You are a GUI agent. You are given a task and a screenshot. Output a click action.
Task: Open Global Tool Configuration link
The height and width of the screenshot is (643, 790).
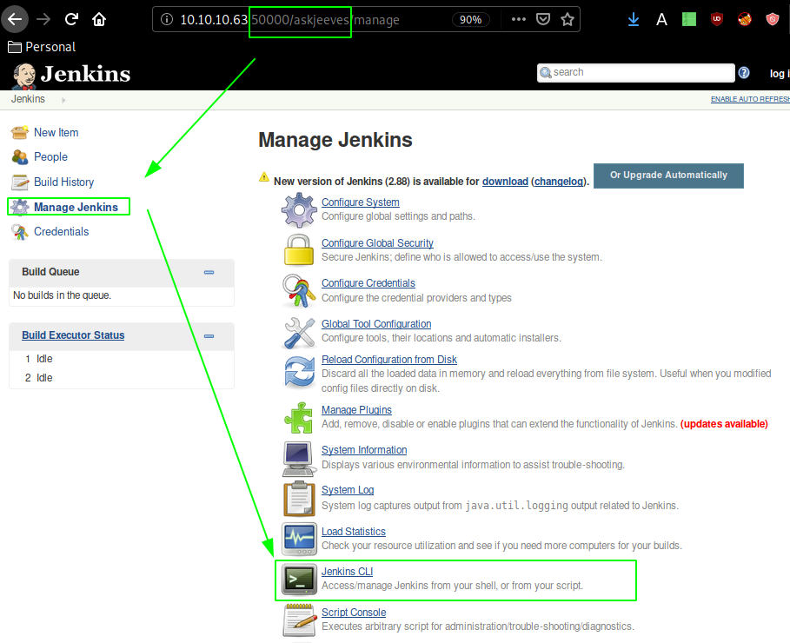[x=376, y=324]
